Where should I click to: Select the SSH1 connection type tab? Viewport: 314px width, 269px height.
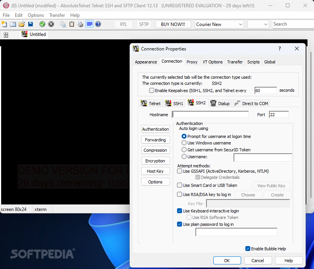(x=174, y=103)
